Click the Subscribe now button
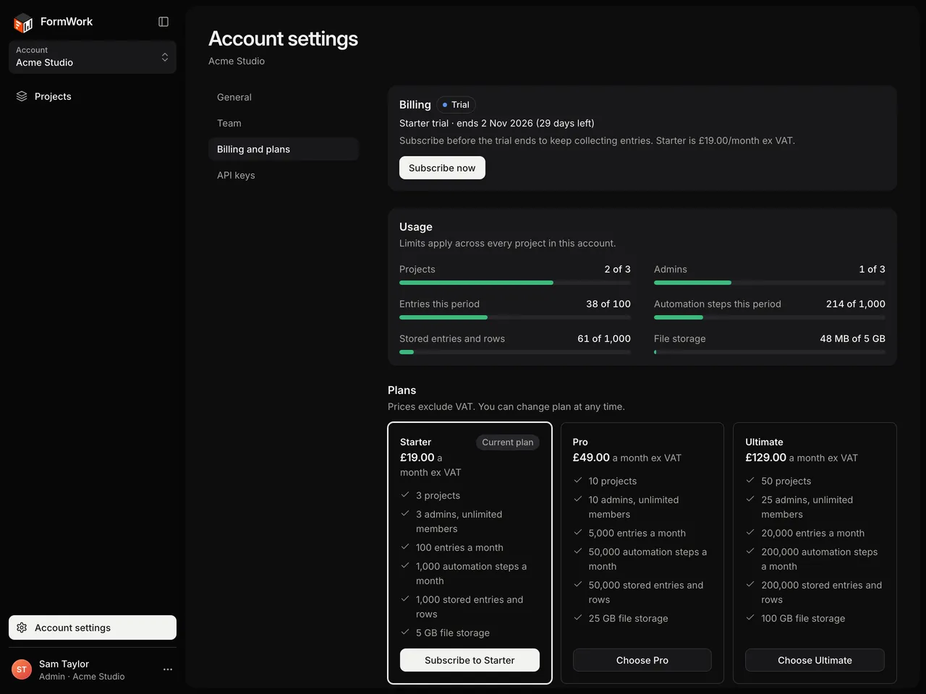The width and height of the screenshot is (926, 694). pos(442,168)
